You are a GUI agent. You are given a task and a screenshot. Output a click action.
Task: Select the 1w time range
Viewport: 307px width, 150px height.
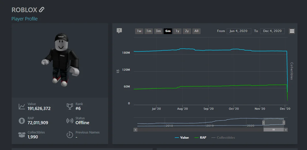pyautogui.click(x=139, y=31)
